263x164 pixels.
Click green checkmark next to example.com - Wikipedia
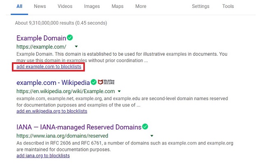(x=94, y=82)
